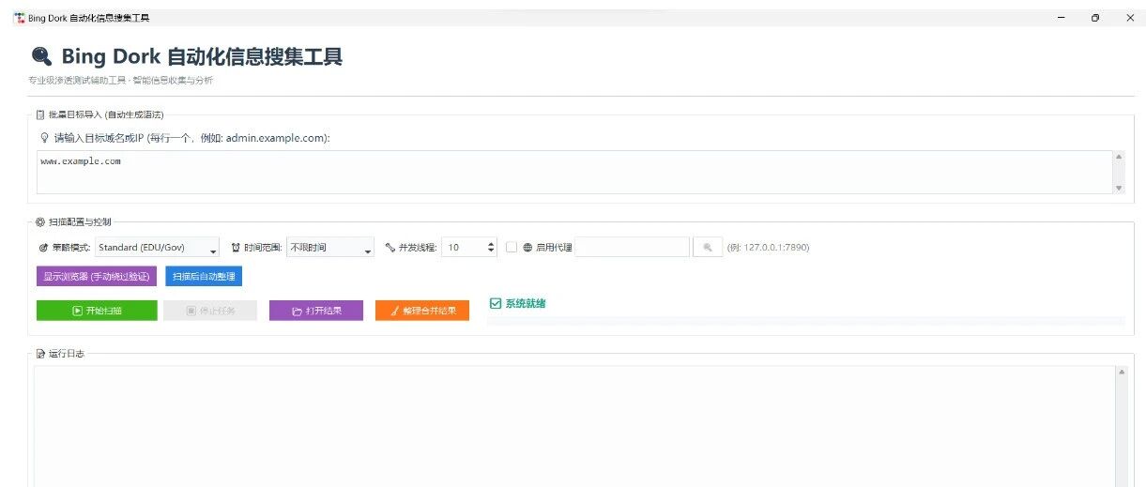
Task: Click the 系统就绪 status text
Action: click(x=526, y=303)
